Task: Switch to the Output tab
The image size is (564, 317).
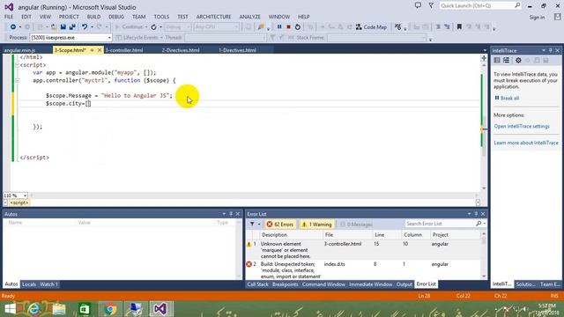Action: point(404,284)
